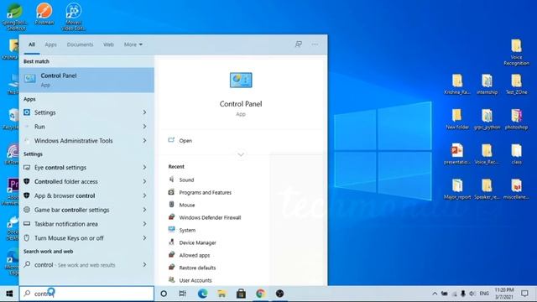Expand more actions chevron under Open

241,154
